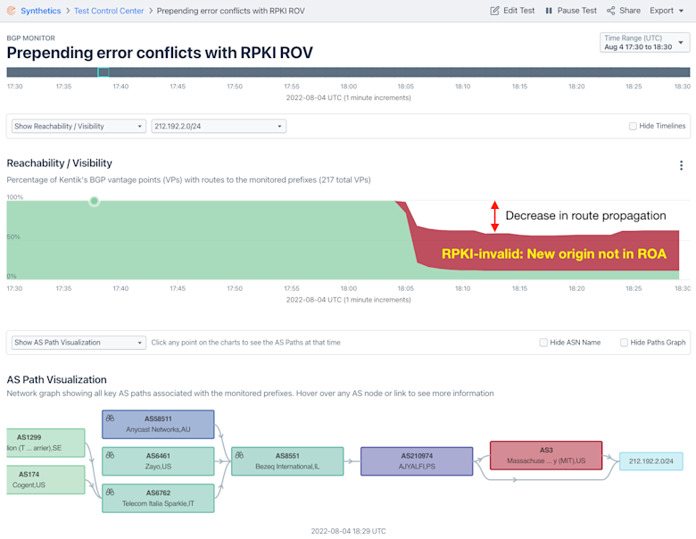This screenshot has height=539, width=696.
Task: Click the Share button label
Action: pos(630,11)
